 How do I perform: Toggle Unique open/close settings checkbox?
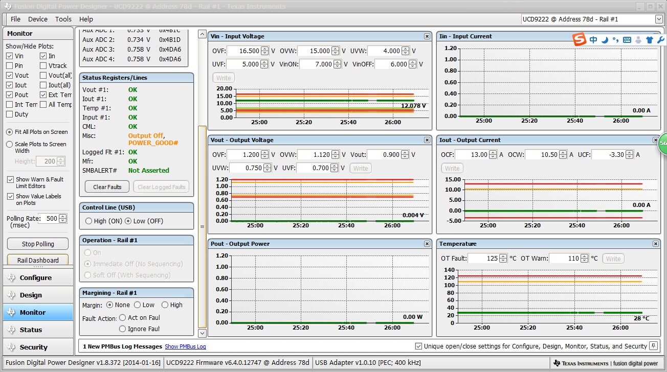[419, 346]
